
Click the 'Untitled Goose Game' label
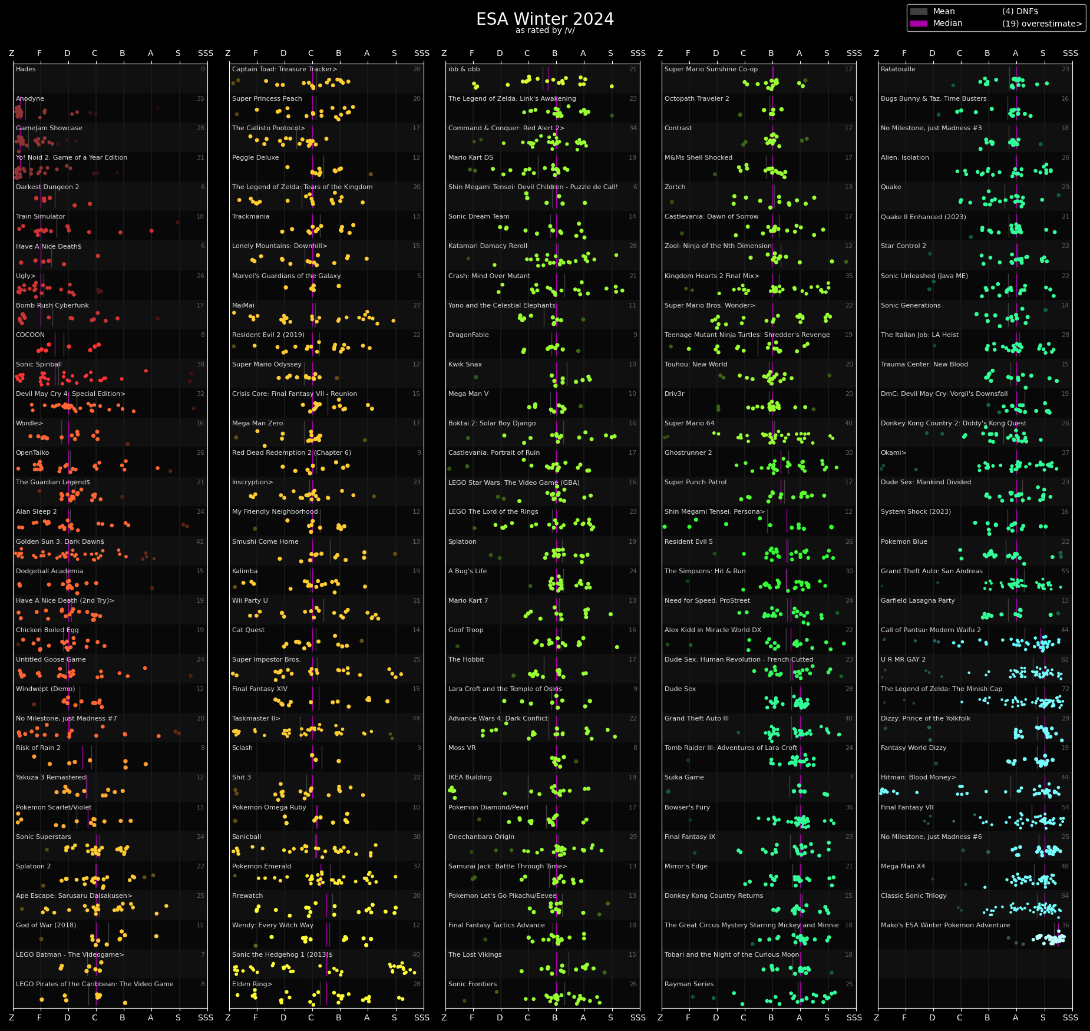51,660
